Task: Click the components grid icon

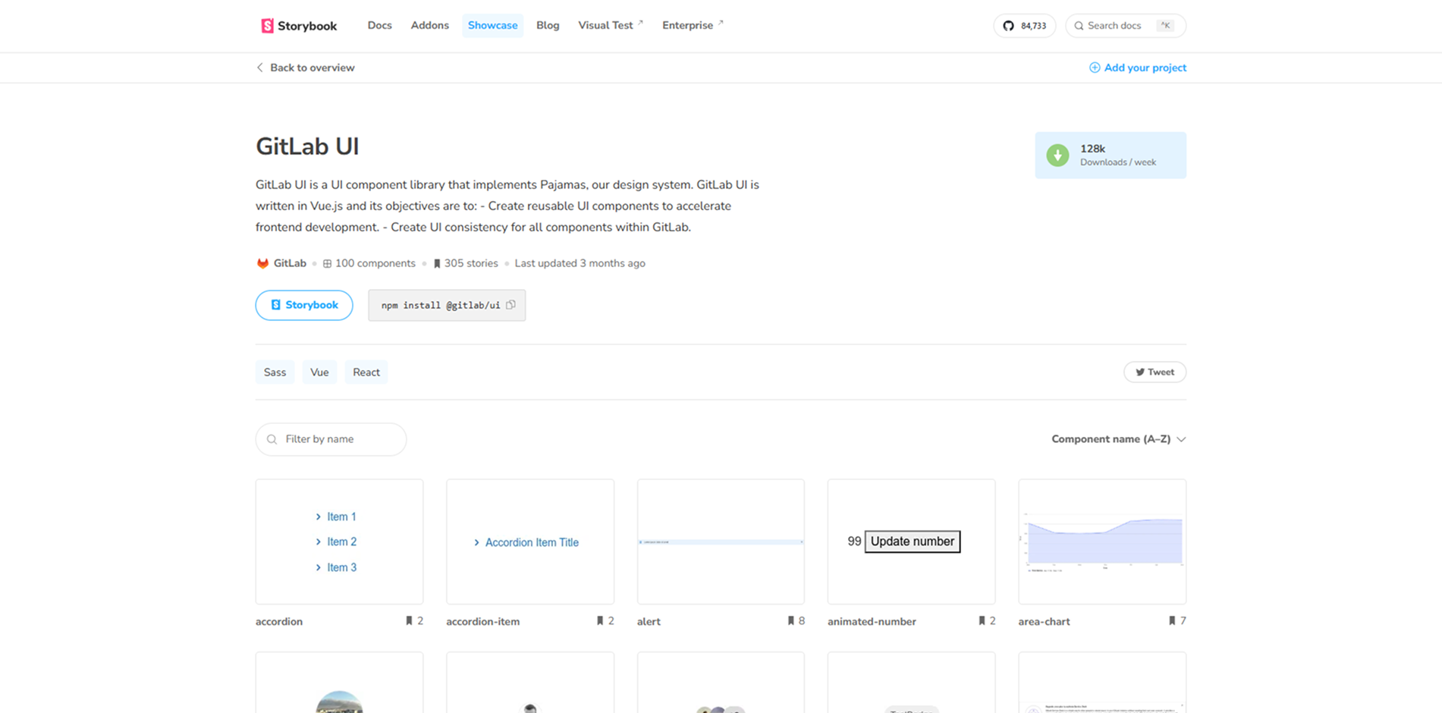Action: coord(327,264)
